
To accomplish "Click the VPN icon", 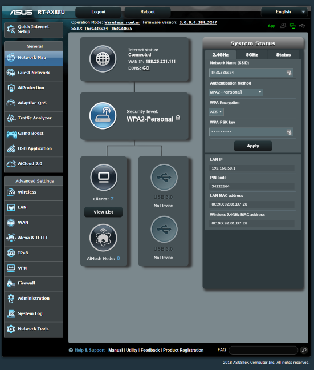I will [11, 268].
